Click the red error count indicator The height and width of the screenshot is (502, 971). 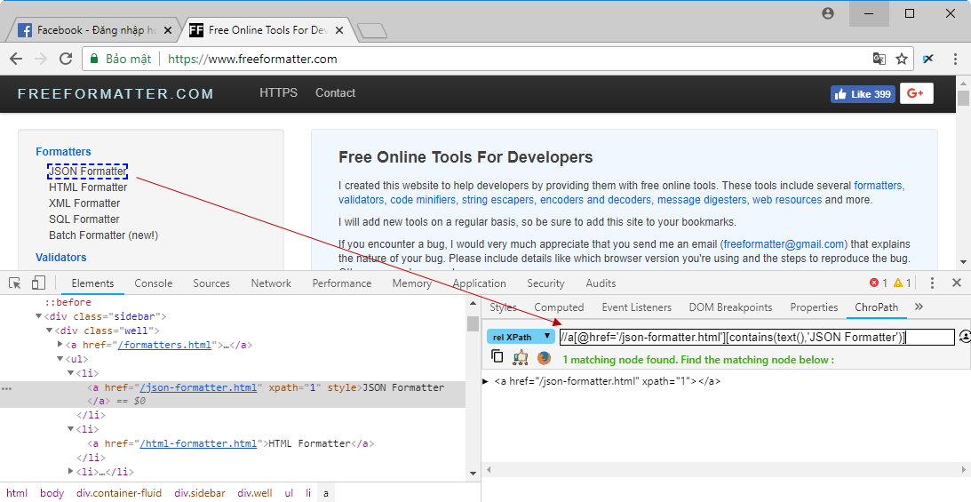pyautogui.click(x=878, y=283)
